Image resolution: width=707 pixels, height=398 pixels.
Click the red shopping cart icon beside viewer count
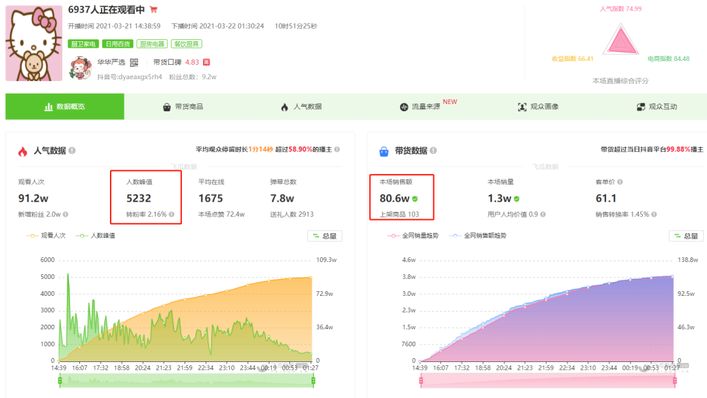154,9
